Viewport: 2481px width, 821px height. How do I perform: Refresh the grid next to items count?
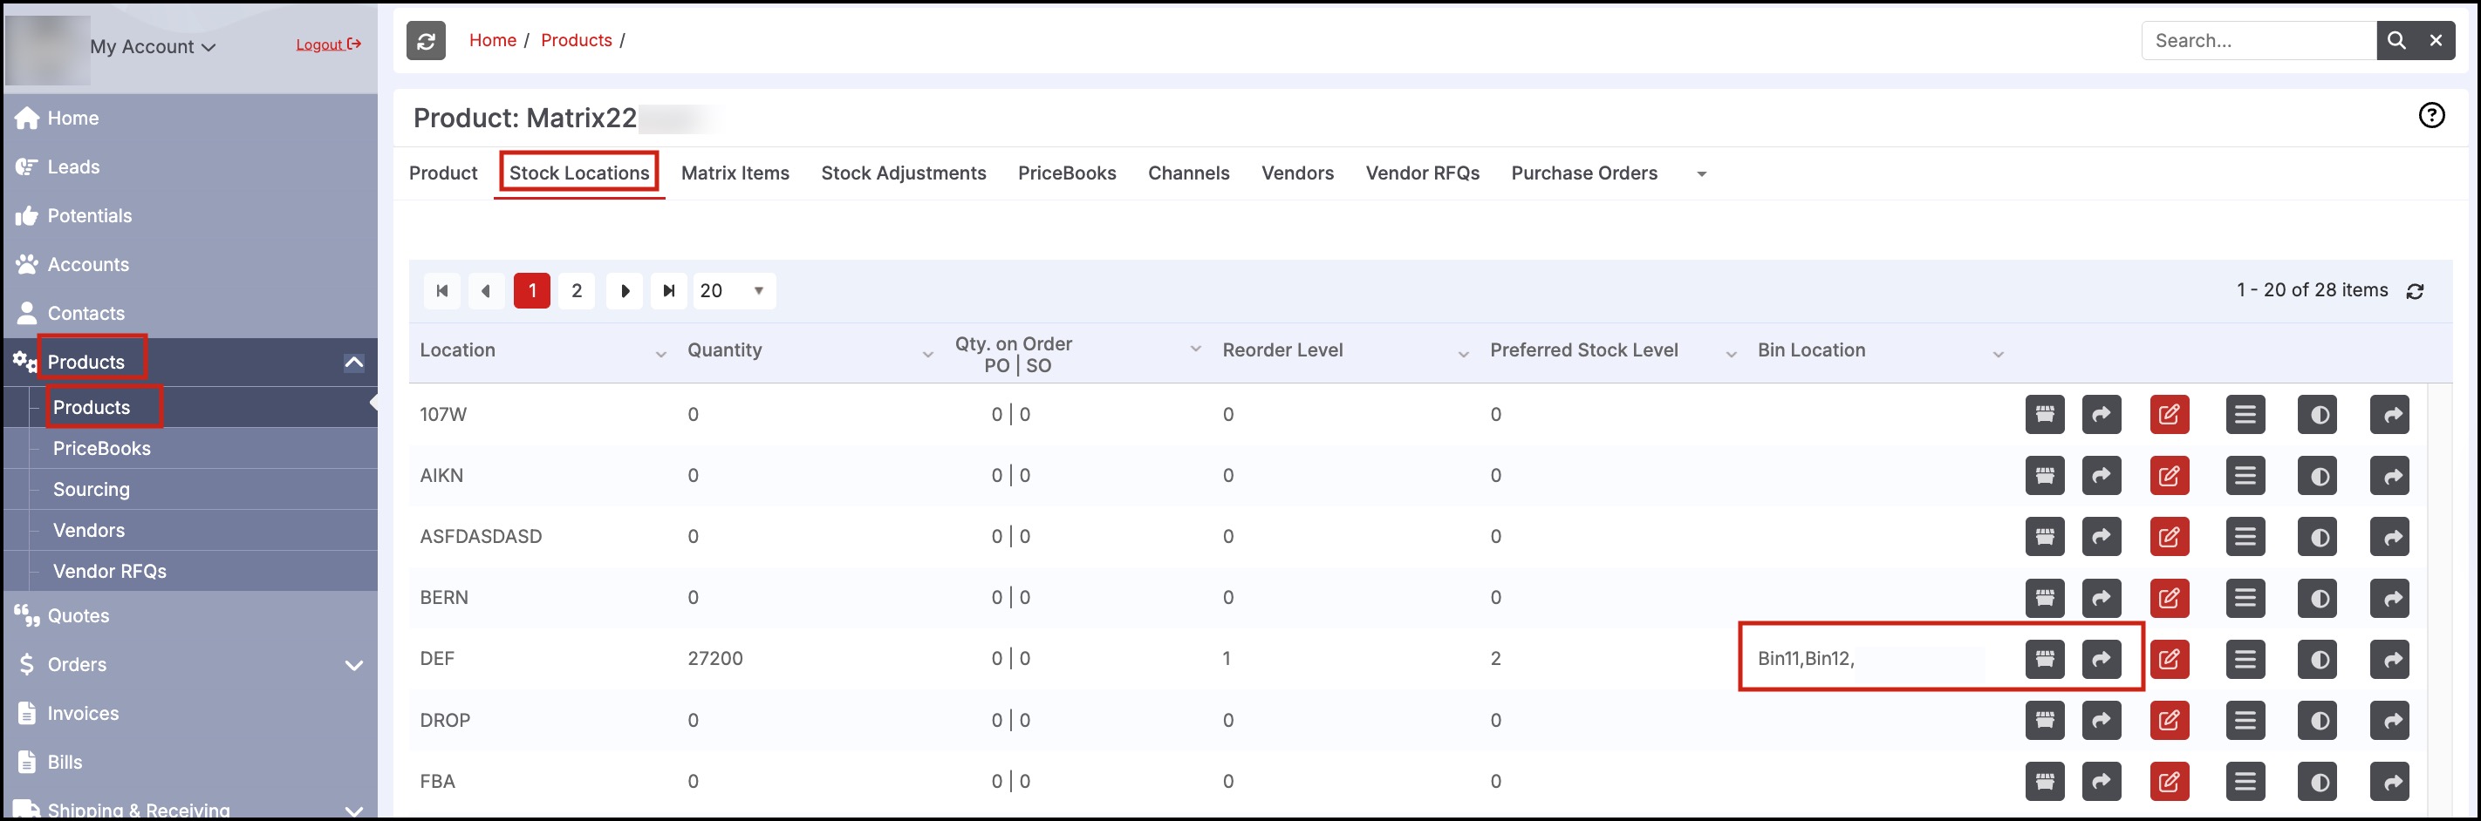point(2416,291)
